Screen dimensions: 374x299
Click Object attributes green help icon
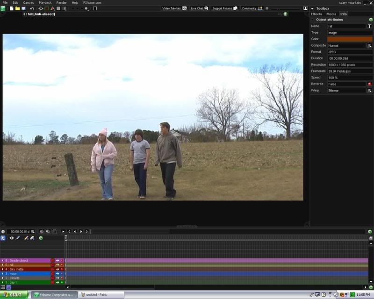pos(371,20)
